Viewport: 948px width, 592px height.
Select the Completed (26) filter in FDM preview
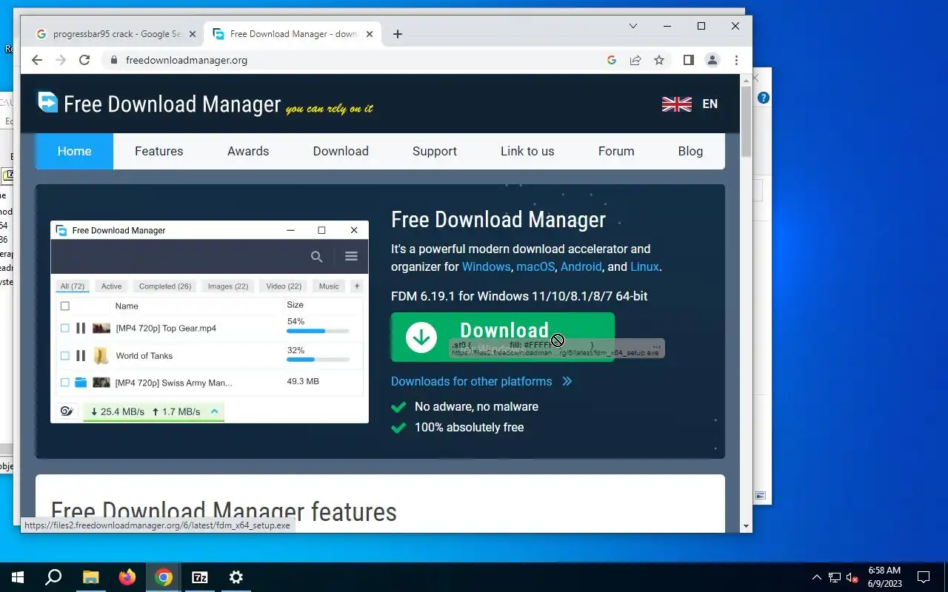165,286
